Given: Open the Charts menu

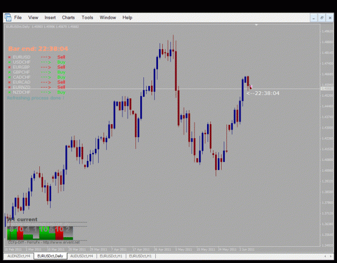Looking at the screenshot, I should coord(68,18).
